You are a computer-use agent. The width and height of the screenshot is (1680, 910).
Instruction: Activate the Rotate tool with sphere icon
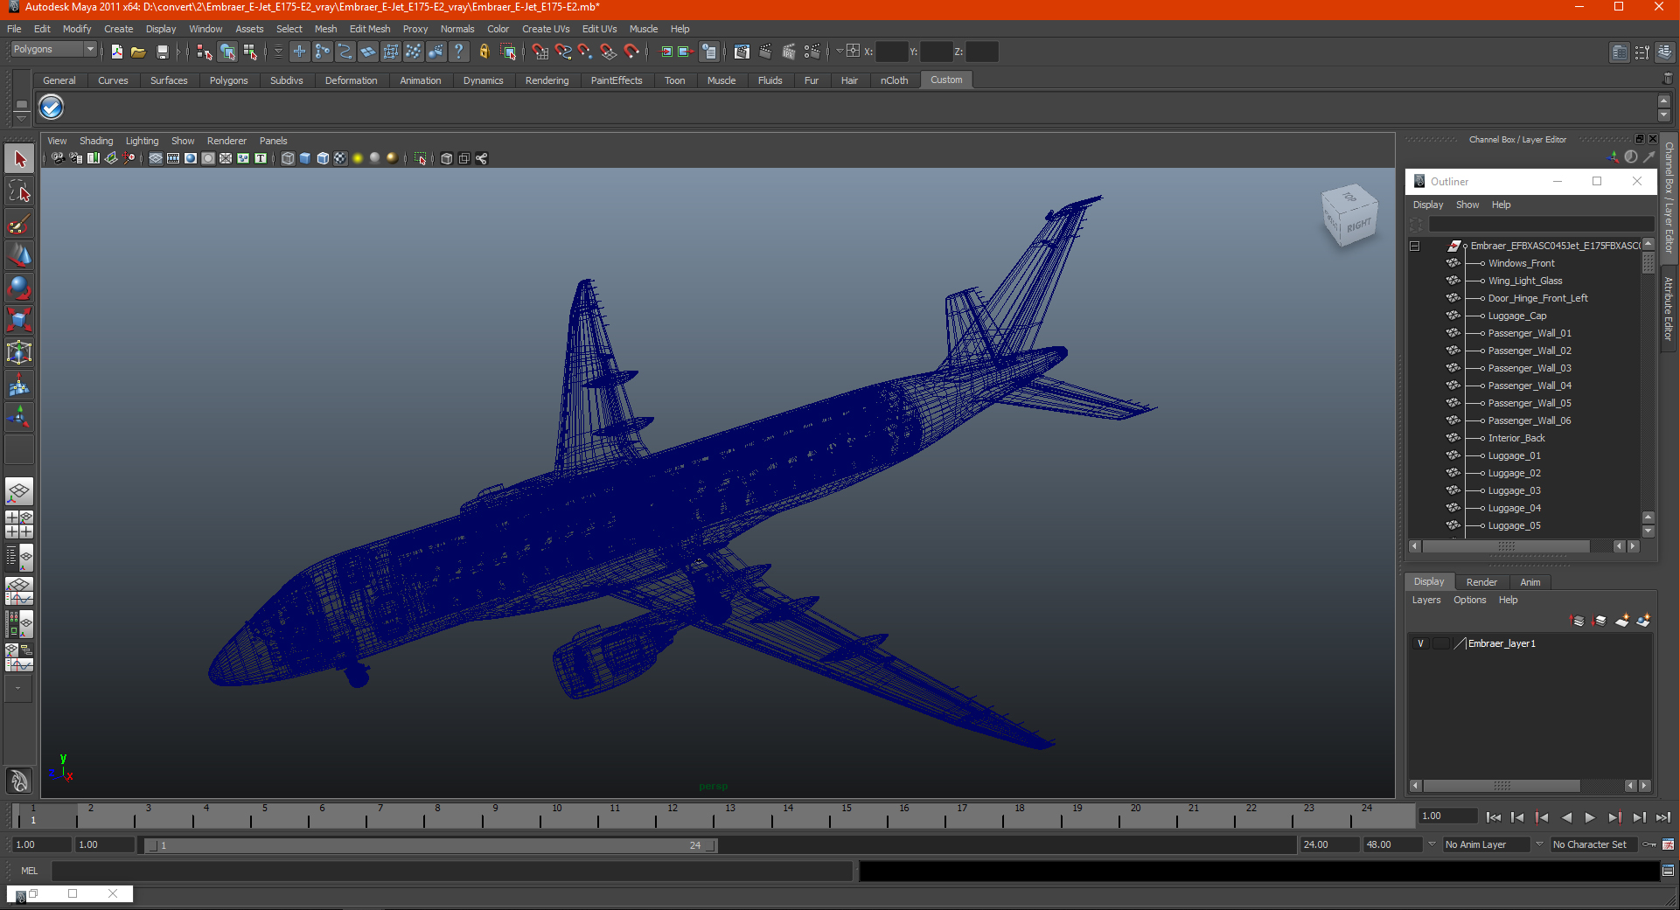(x=19, y=288)
